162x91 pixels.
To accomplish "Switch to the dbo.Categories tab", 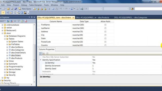I will pos(131,17).
